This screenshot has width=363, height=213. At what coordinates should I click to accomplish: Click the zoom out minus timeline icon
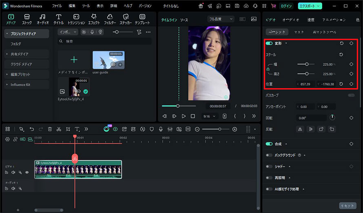click(197, 129)
